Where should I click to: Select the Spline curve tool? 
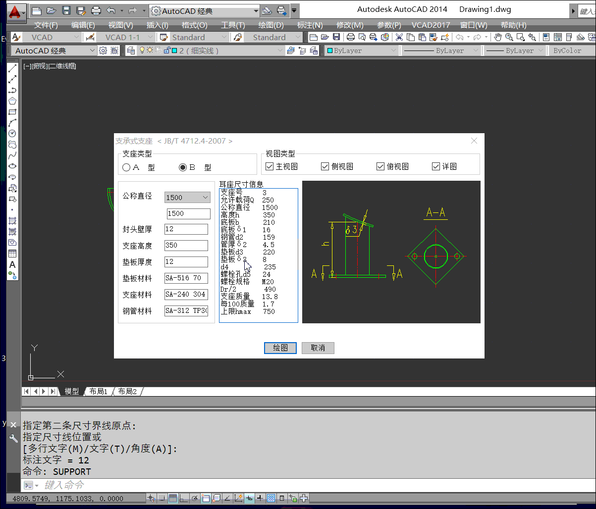tap(12, 155)
